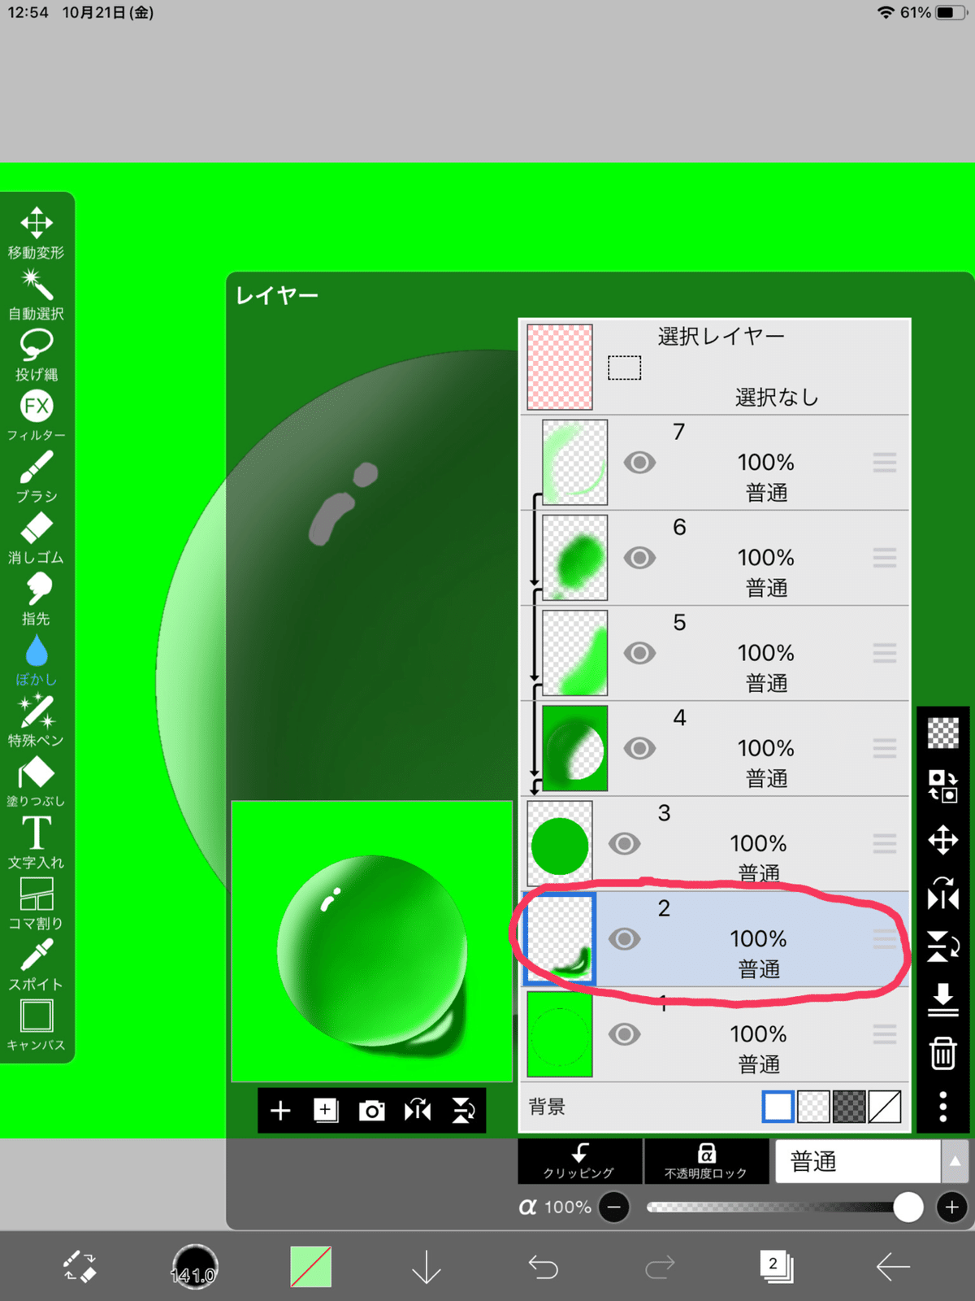Select layer 7 thumbnail
Screen dimensions: 975x1301
[x=575, y=463]
